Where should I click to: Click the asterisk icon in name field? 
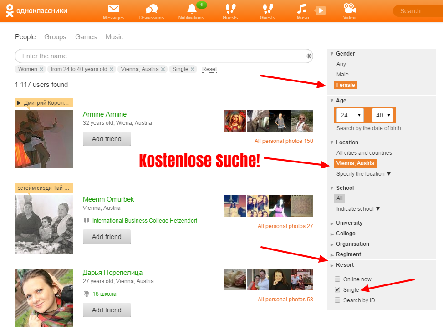click(309, 56)
